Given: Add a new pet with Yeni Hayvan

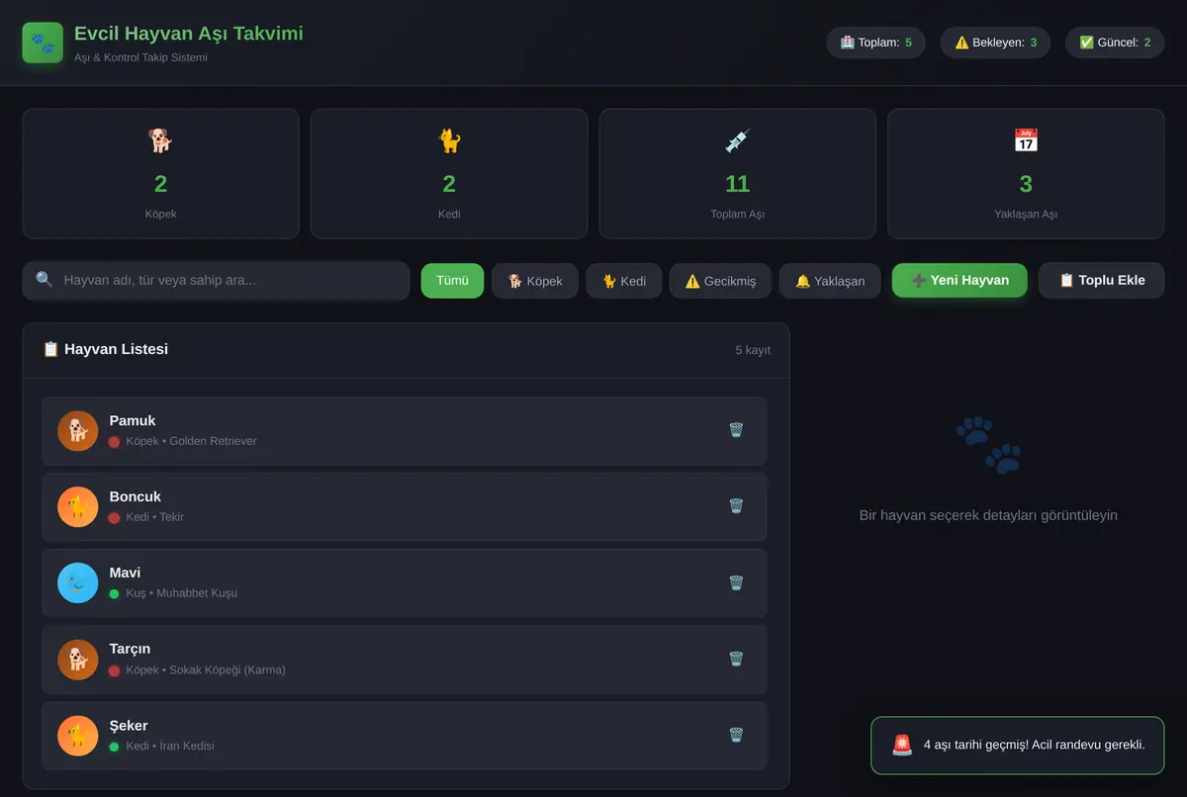Looking at the screenshot, I should coord(959,281).
